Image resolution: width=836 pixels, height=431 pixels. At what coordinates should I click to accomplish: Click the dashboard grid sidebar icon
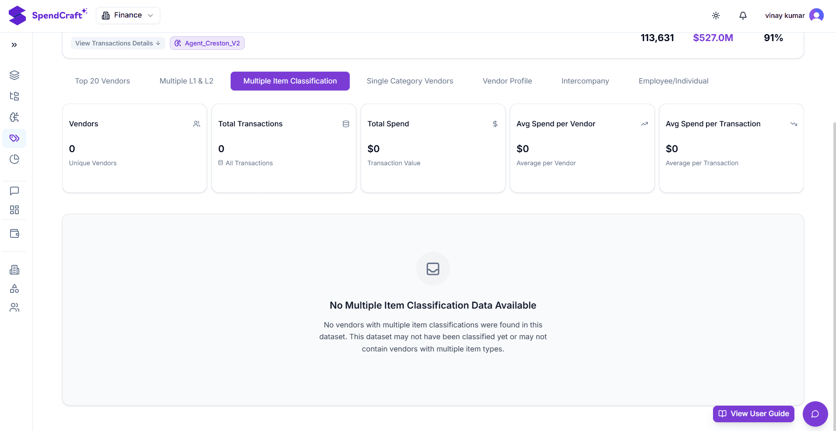[14, 210]
